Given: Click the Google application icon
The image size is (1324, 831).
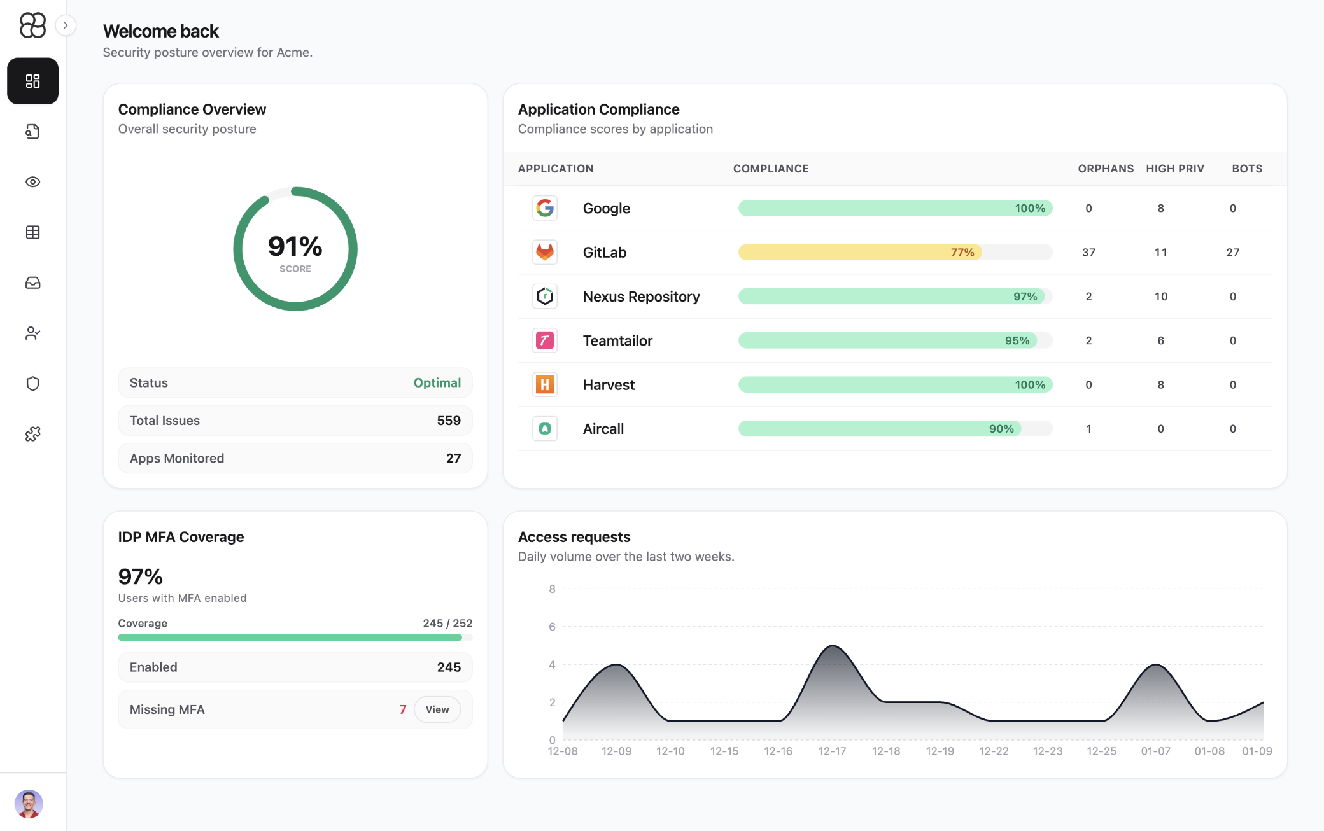Looking at the screenshot, I should pyautogui.click(x=545, y=208).
